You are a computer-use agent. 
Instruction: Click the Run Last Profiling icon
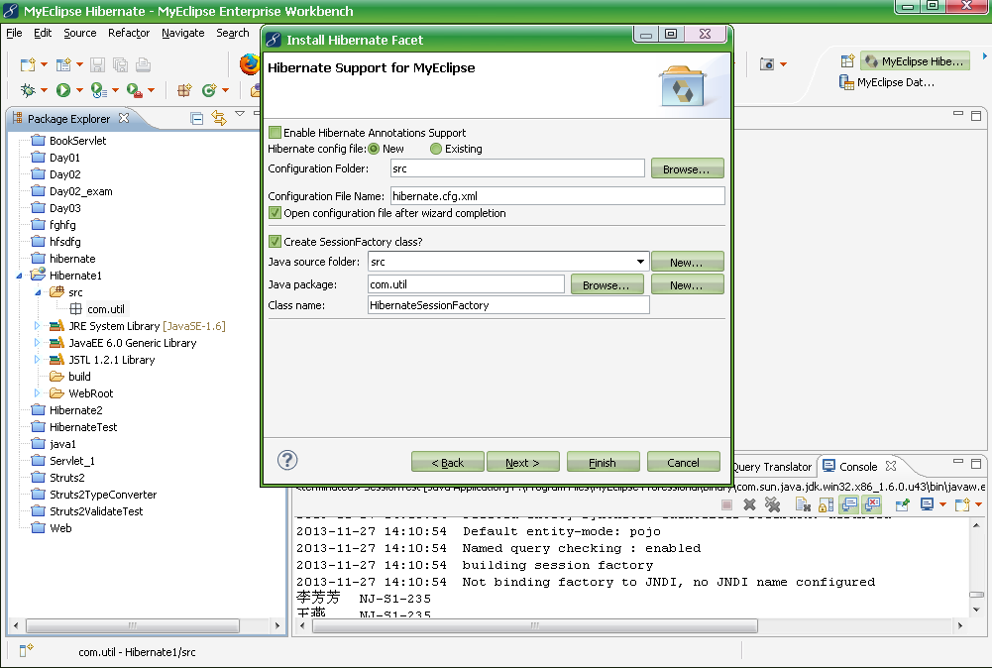[99, 90]
